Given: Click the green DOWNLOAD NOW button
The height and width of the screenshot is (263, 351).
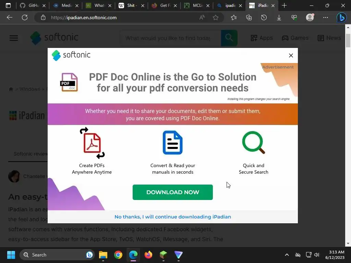Looking at the screenshot, I should point(173,192).
